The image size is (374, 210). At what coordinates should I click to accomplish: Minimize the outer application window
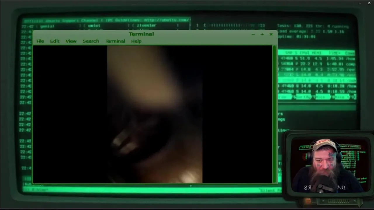(x=360, y=3)
